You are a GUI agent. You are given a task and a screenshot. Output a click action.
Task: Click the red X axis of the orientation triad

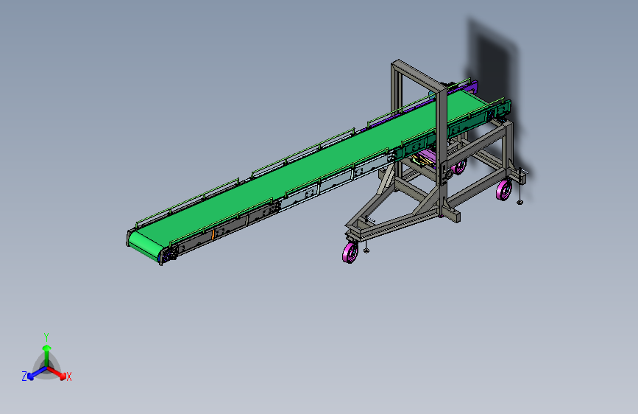pyautogui.click(x=58, y=373)
